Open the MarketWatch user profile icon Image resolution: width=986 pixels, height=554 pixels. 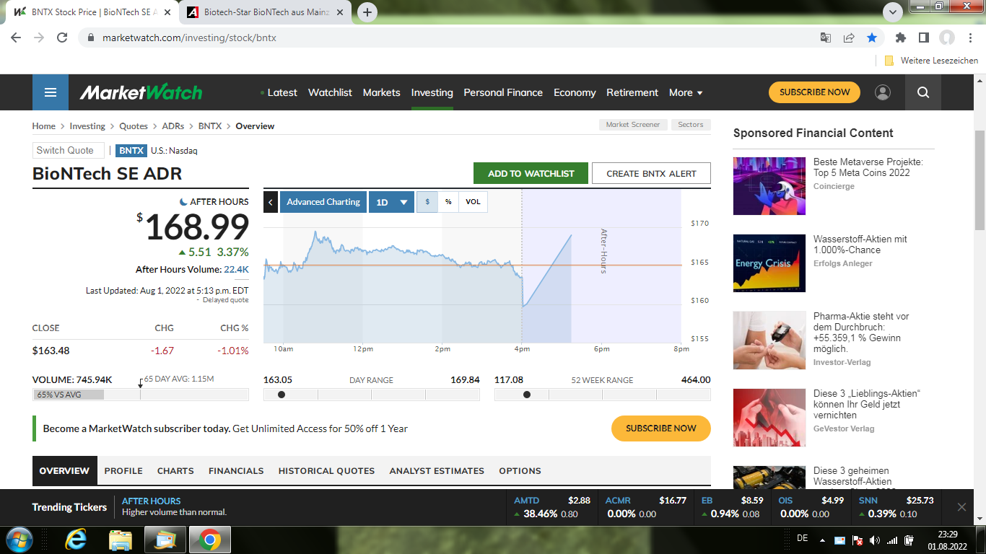[x=882, y=92]
